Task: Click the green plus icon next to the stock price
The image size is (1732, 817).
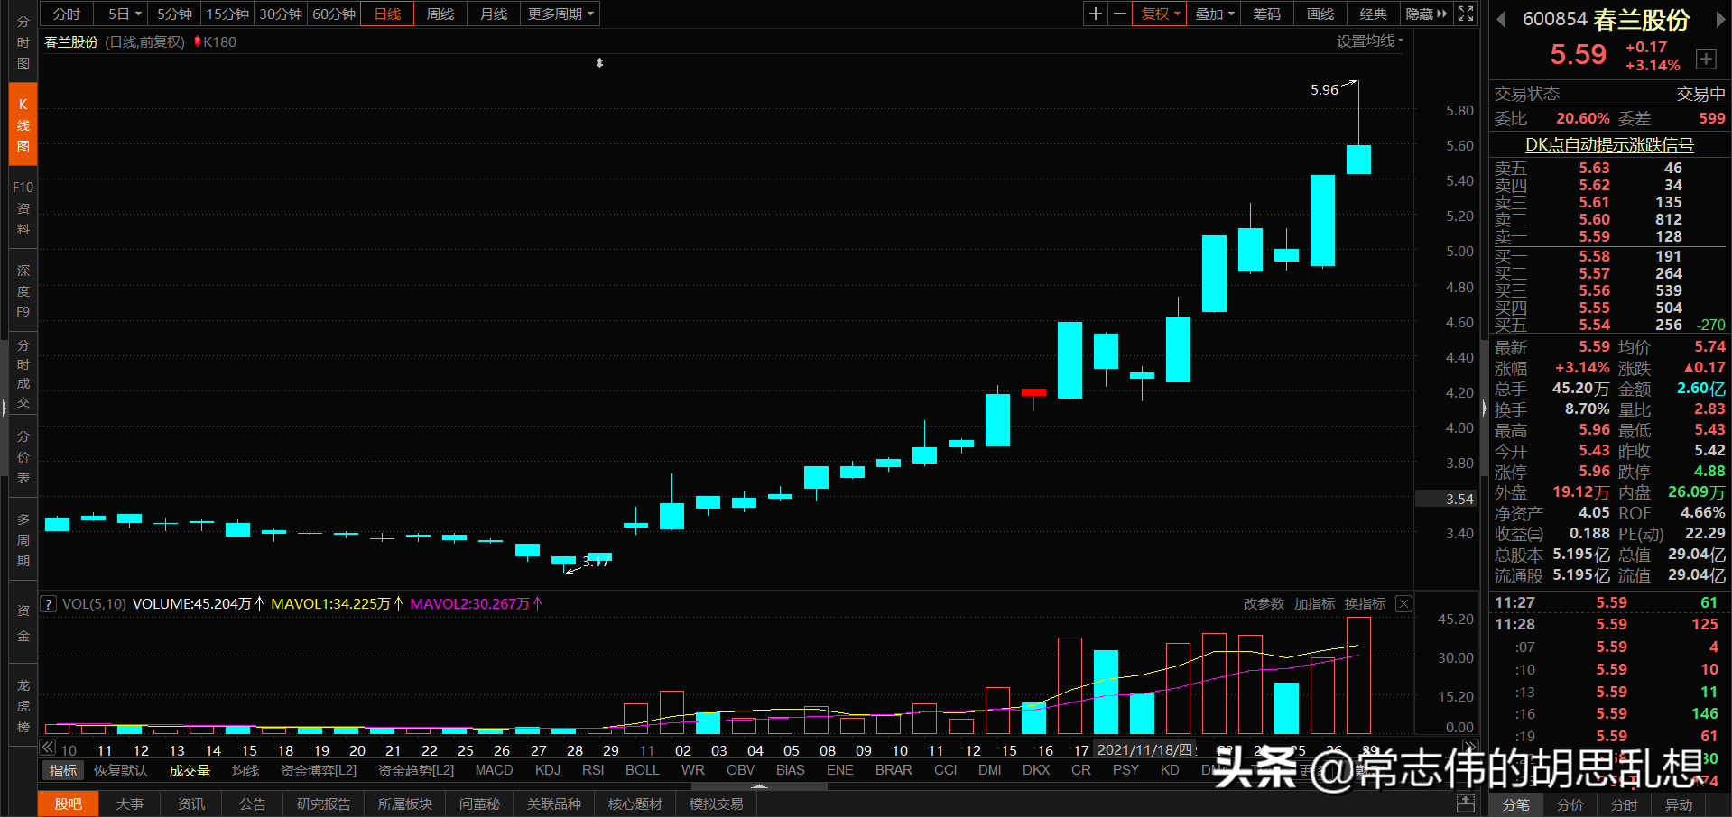Action: tap(1707, 58)
